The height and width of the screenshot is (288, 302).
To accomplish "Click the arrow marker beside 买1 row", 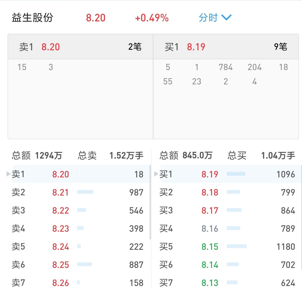I will click(156, 174).
